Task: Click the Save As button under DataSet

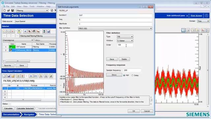Action: pyautogui.click(x=8, y=65)
